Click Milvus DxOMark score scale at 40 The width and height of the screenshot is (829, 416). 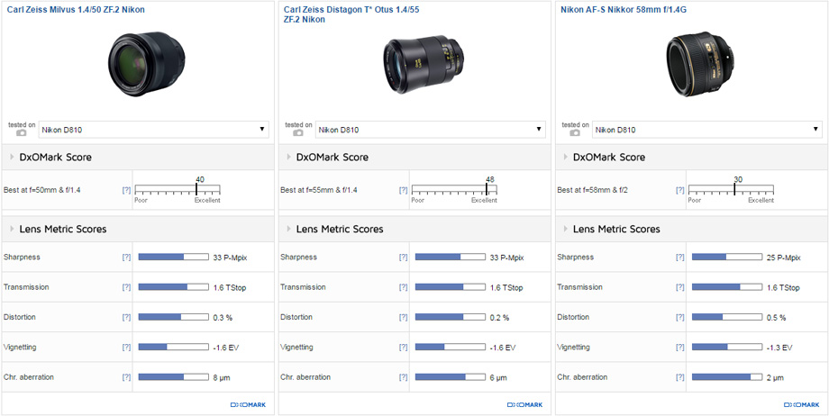pos(197,190)
